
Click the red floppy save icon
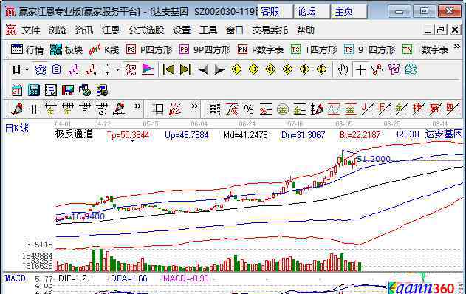pos(68,90)
